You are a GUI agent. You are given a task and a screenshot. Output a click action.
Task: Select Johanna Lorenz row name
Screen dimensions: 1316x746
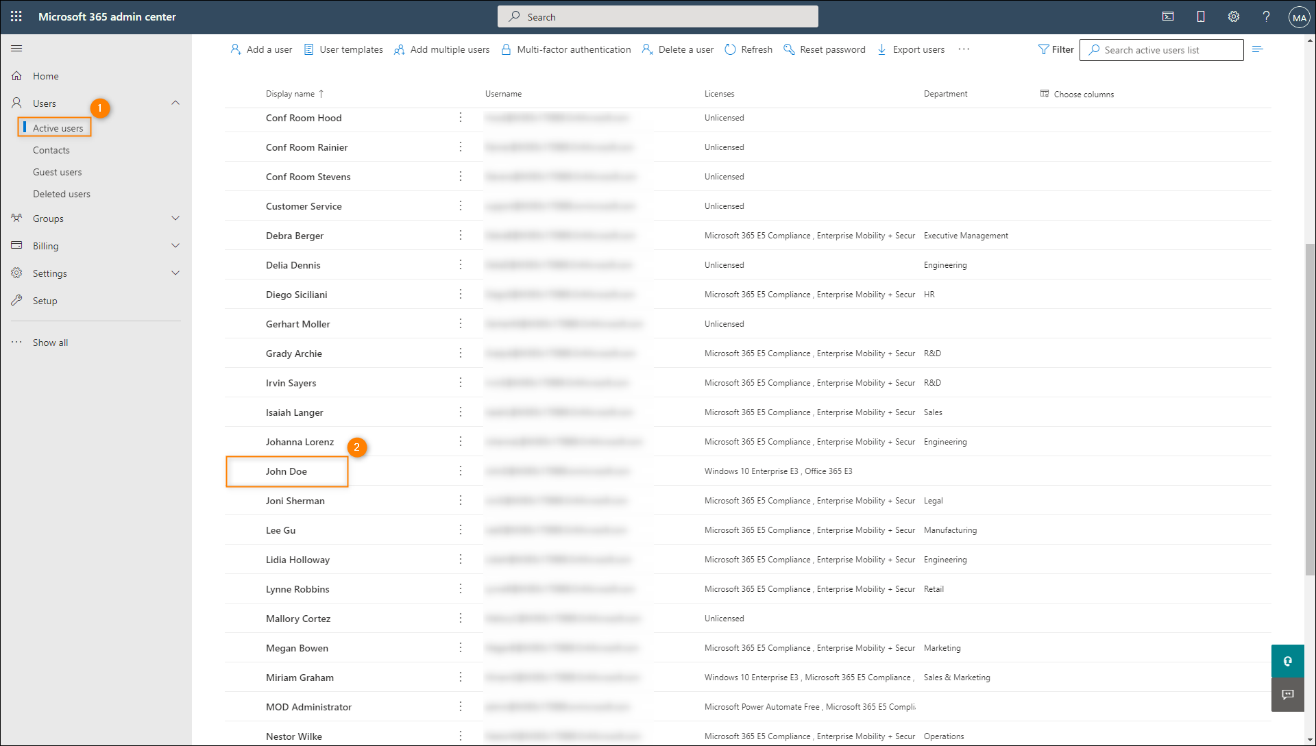click(300, 442)
